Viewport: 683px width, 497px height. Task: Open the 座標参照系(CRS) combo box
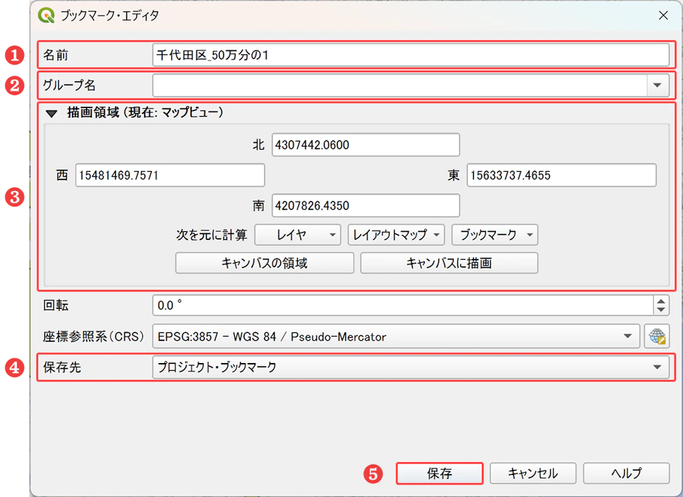[396, 336]
